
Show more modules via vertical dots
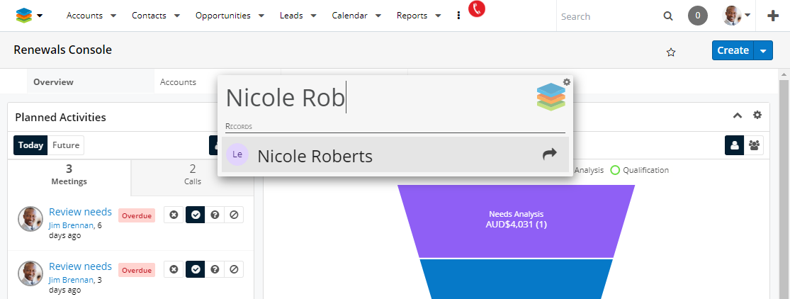tap(458, 16)
